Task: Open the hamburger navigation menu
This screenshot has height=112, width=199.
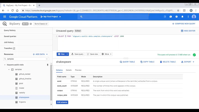Action: [5, 17]
